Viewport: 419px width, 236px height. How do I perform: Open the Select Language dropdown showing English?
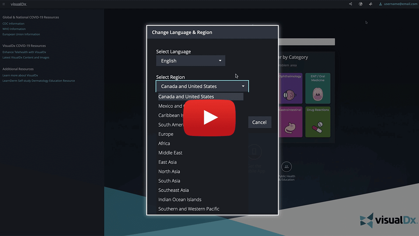coord(191,61)
